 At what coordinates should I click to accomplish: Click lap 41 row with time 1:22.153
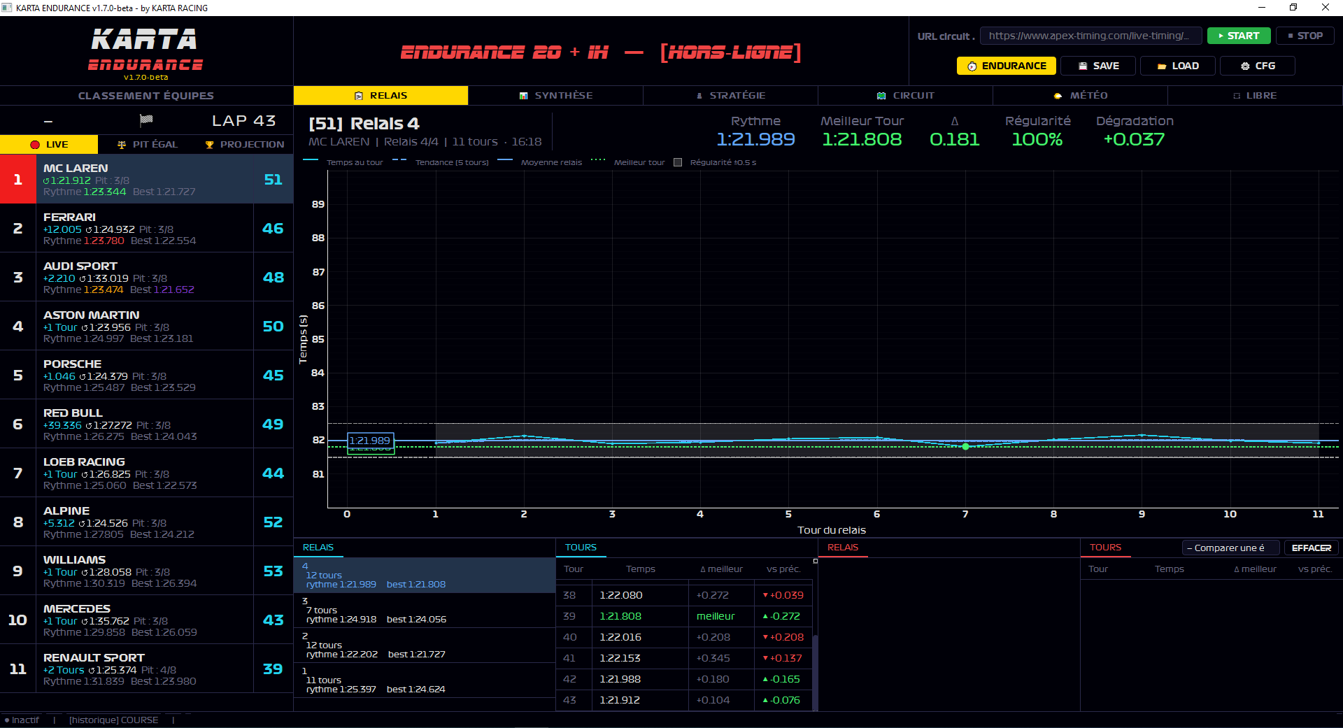684,658
